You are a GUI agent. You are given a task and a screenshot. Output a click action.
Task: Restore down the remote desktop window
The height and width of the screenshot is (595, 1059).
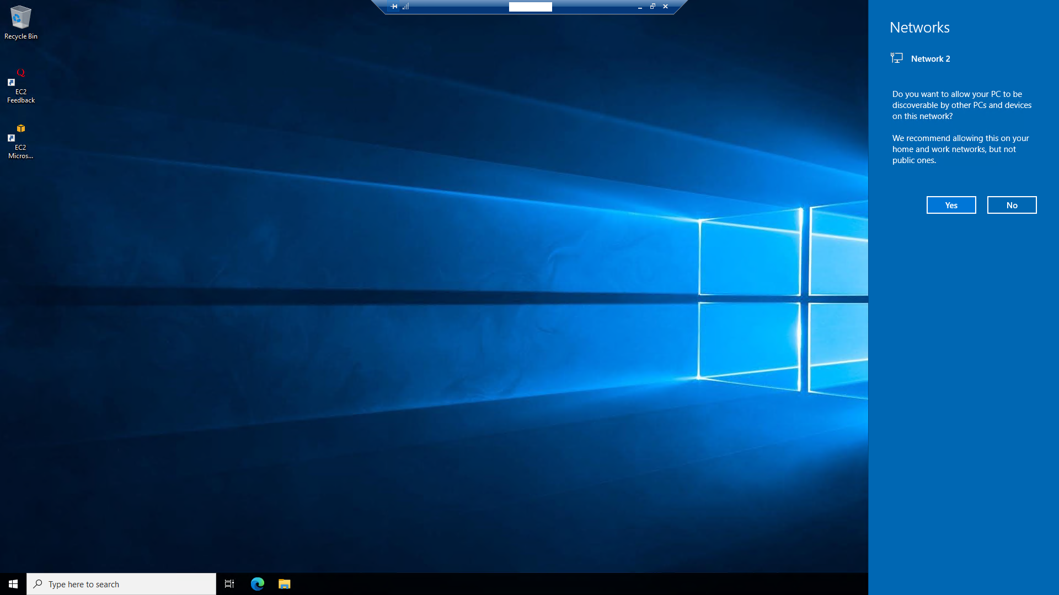pyautogui.click(x=652, y=7)
